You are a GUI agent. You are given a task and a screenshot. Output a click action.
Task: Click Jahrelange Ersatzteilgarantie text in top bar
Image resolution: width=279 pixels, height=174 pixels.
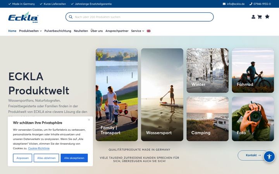[93, 4]
